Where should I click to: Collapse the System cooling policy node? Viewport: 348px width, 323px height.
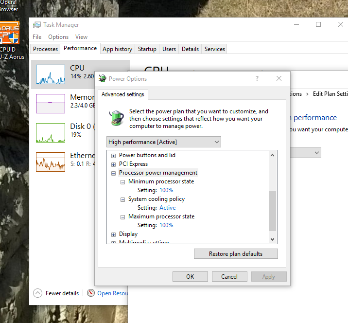pyautogui.click(x=122, y=199)
